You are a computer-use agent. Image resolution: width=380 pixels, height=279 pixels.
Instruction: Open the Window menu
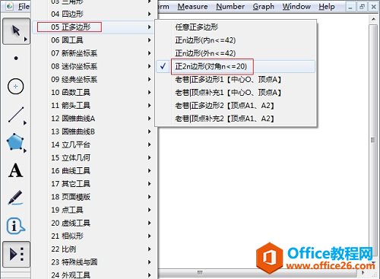pos(296,7)
